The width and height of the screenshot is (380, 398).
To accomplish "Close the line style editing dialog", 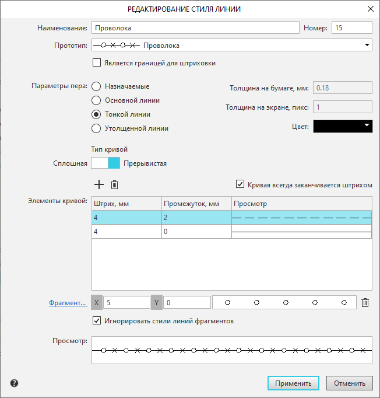I will pyautogui.click(x=369, y=9).
